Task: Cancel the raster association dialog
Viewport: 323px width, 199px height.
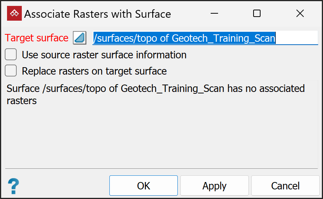Action: [285, 185]
